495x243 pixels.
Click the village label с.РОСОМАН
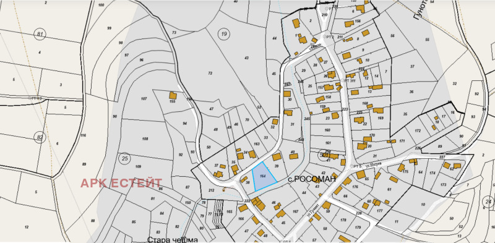pos(311,179)
